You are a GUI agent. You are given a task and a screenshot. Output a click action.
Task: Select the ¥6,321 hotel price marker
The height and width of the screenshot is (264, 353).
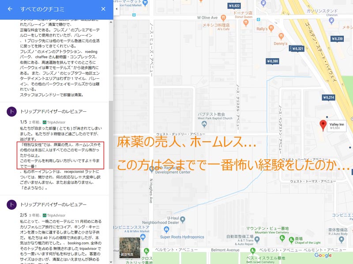[x=297, y=49]
